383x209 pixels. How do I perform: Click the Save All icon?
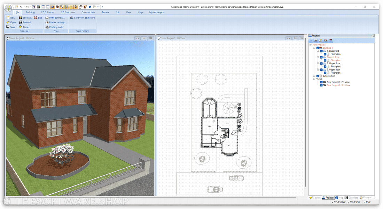(21, 22)
